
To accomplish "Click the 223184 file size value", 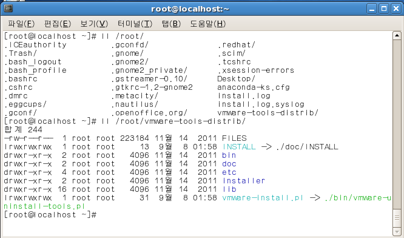I will [135, 138].
